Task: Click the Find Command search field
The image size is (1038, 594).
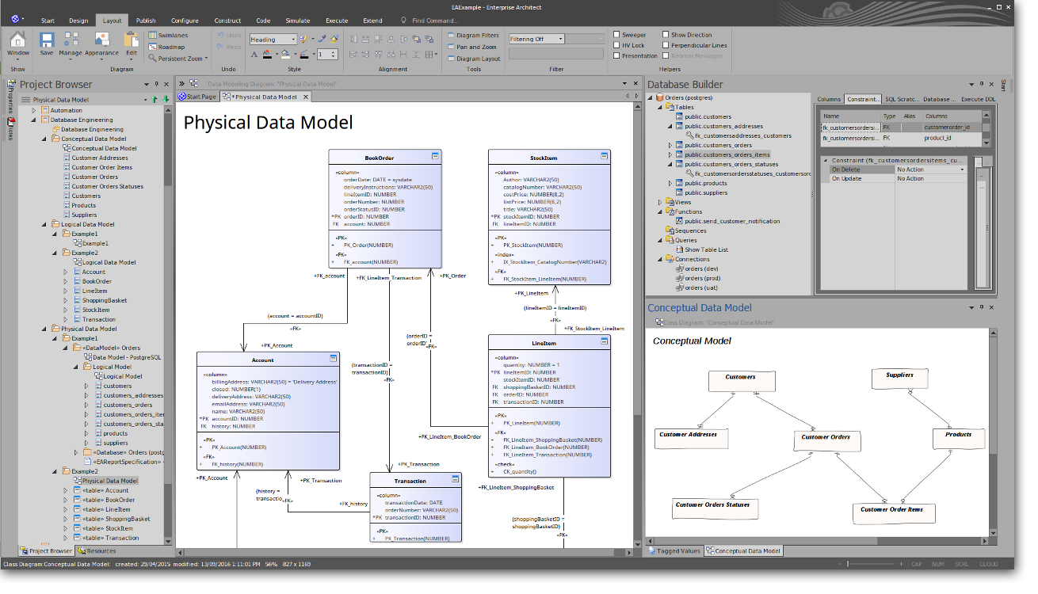Action: pos(435,21)
